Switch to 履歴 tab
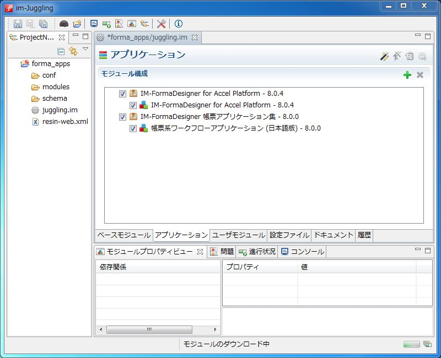Screen dimensions: 441x358 pos(364,235)
